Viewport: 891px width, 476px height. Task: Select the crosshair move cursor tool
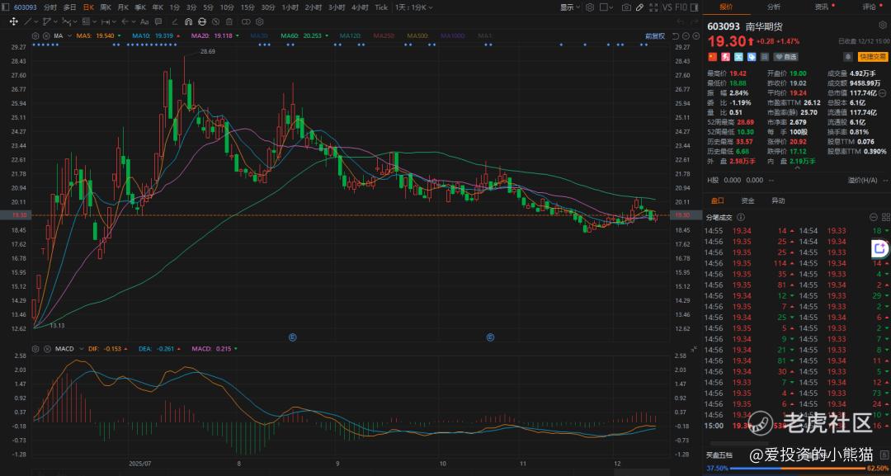[x=14, y=21]
